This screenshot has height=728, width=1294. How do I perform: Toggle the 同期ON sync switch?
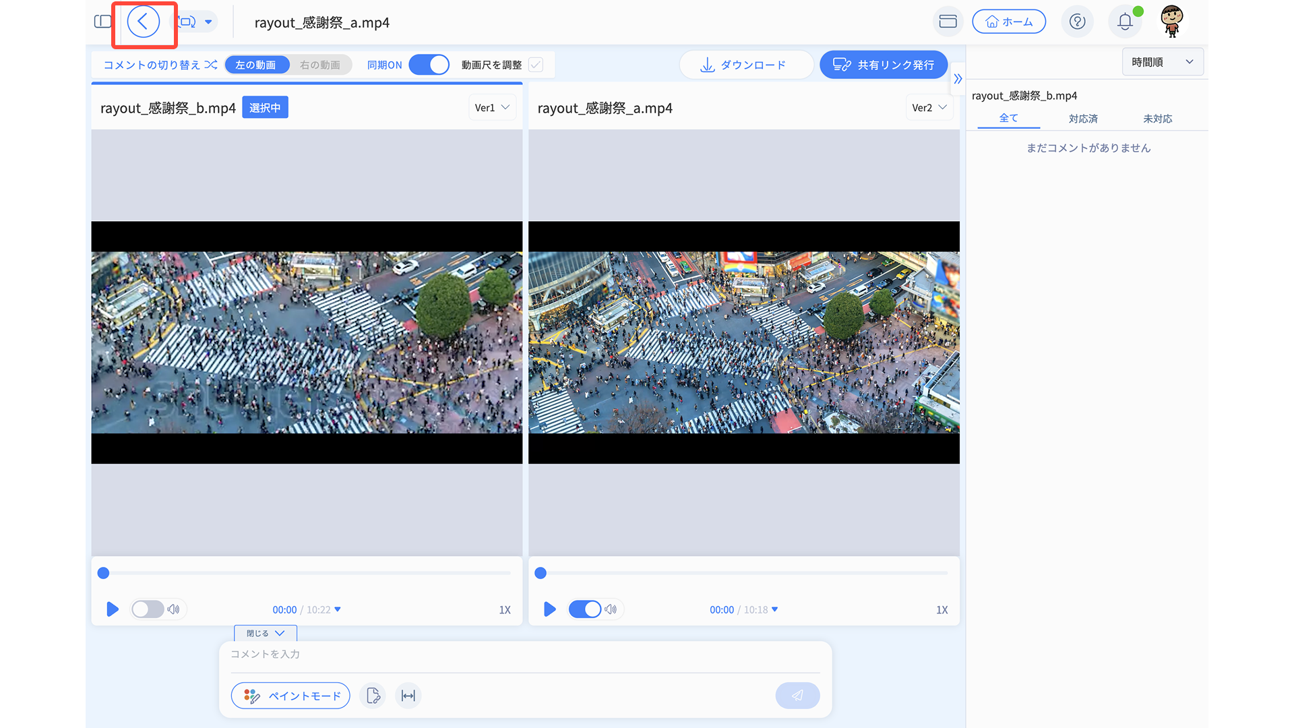point(429,65)
